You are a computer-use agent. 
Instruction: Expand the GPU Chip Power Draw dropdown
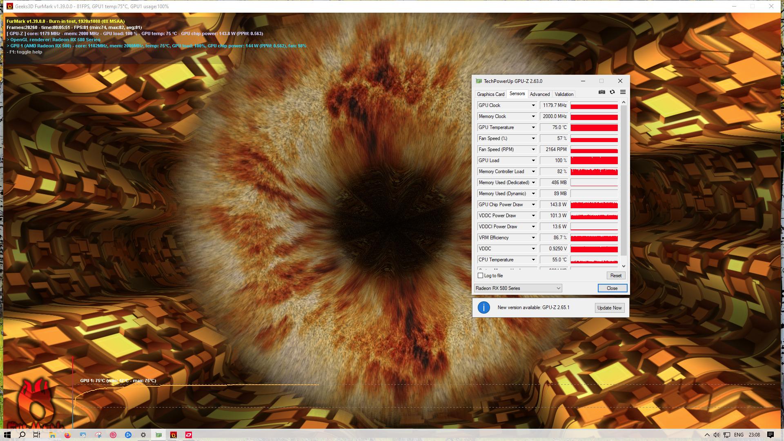[x=533, y=205]
